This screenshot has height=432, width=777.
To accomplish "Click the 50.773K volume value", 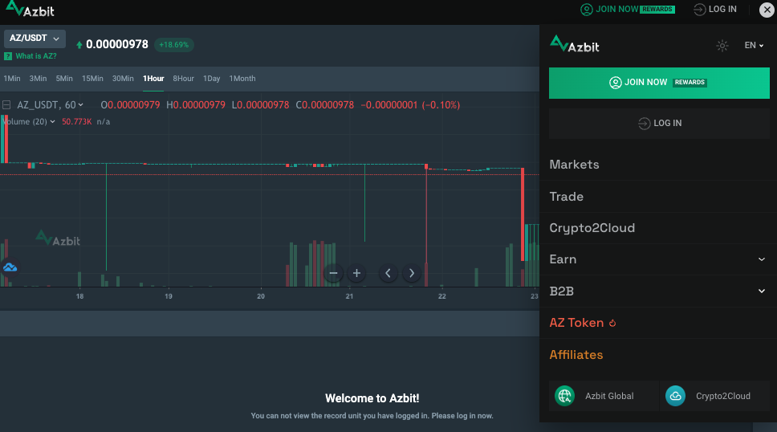I will click(76, 121).
